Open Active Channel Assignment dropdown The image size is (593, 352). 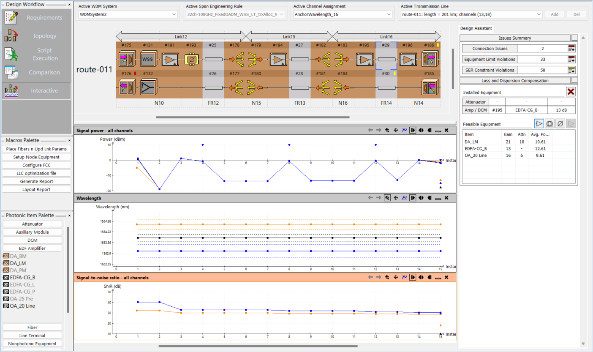click(x=343, y=14)
